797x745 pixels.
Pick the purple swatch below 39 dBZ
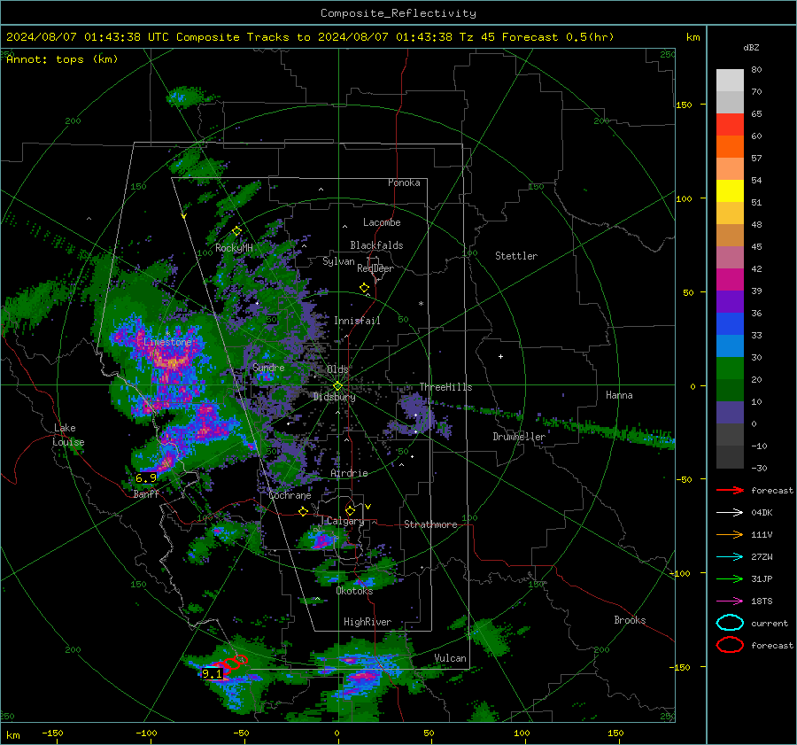(730, 302)
